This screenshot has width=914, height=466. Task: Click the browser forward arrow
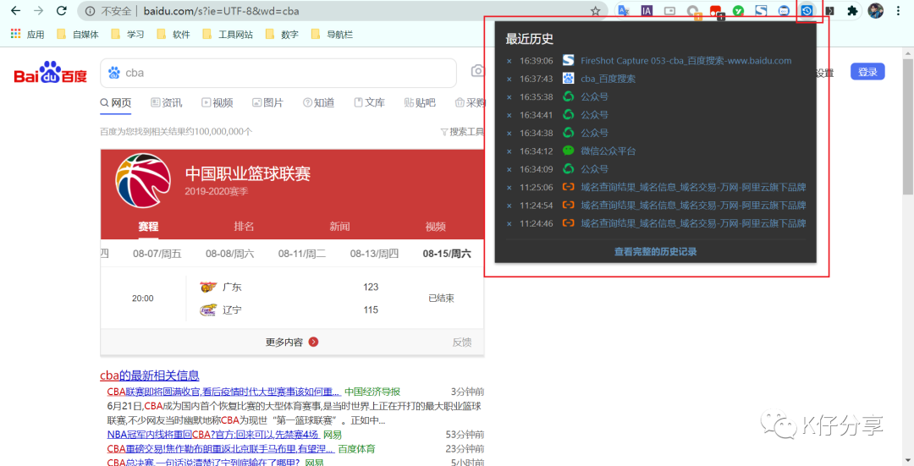38,11
